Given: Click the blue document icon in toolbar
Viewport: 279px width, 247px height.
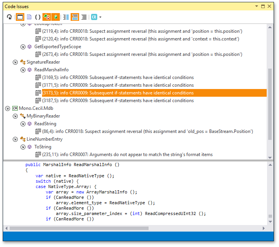Looking at the screenshot, I should point(29,17).
